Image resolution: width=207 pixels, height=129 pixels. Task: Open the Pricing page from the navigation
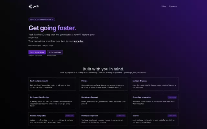(x=163, y=6)
